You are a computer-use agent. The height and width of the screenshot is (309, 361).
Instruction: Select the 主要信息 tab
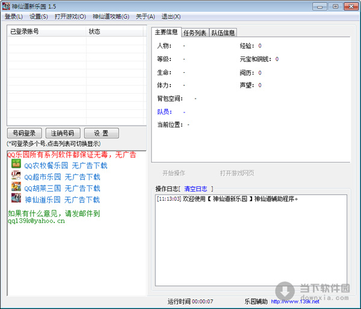165,32
